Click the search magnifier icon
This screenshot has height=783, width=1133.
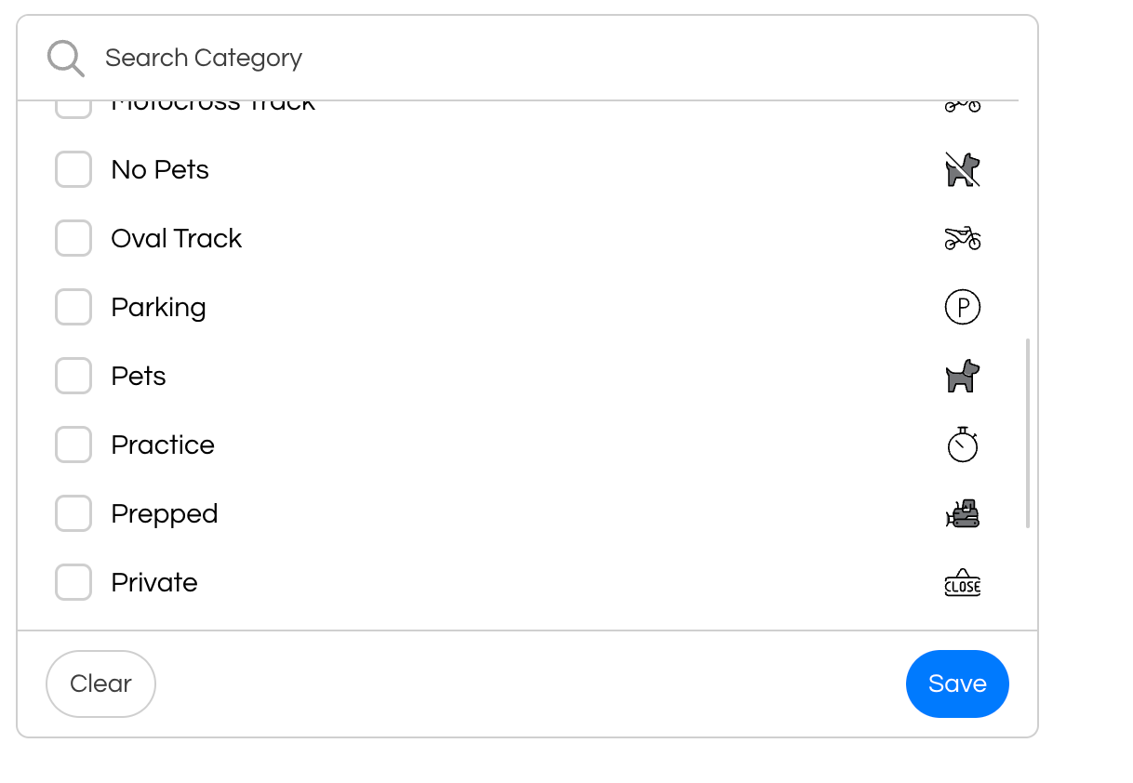pyautogui.click(x=65, y=57)
